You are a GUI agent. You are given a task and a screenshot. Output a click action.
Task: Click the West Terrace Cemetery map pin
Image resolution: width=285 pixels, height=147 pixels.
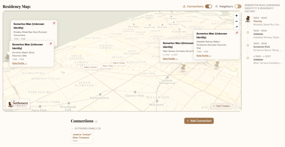[183, 68]
